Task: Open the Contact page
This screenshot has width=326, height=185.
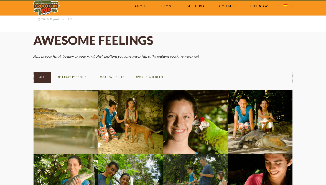Action: coord(228,6)
